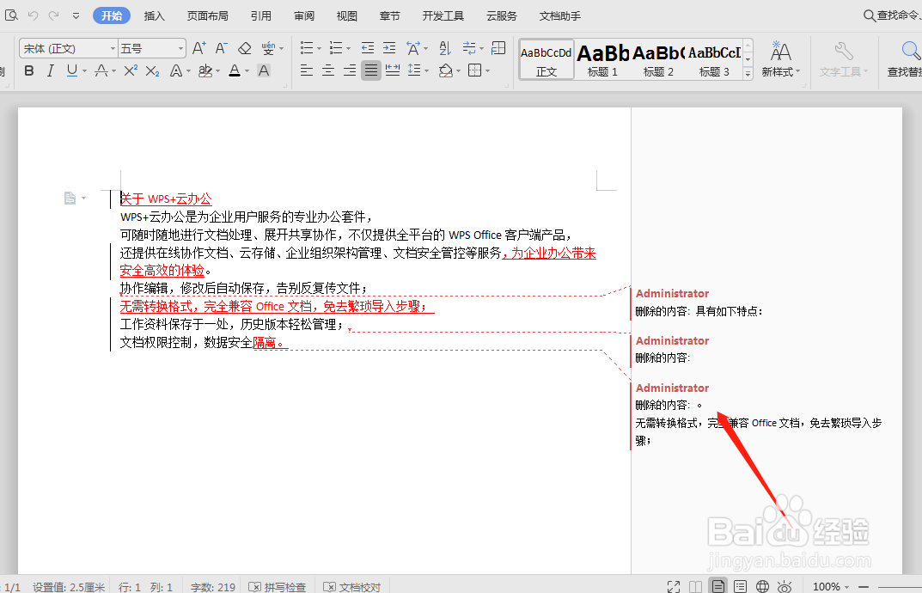Click the sort A-Z icon
922x593 pixels.
click(x=445, y=47)
